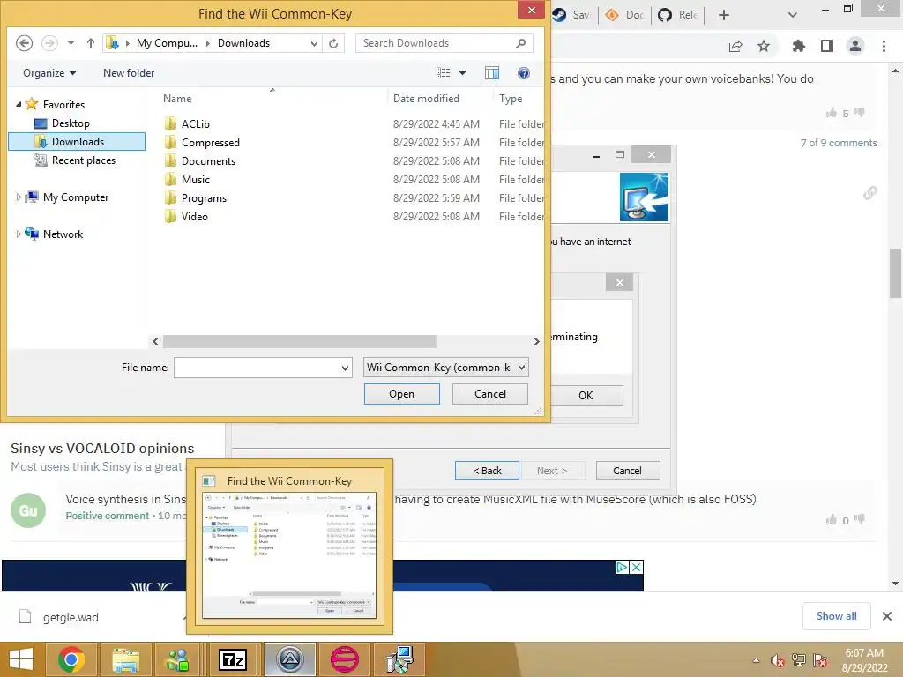Sort files by Name column header

click(x=176, y=99)
